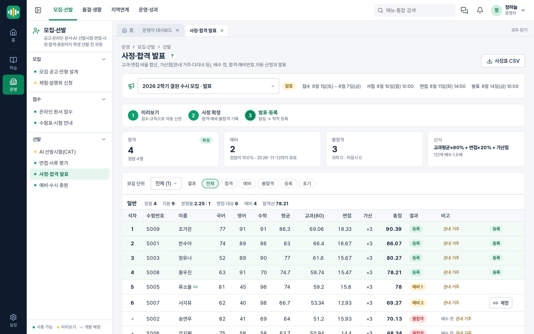This screenshot has width=534, height=334.
Task: Open 온라인 원서 접수 sidebar item
Action: [x=69, y=112]
